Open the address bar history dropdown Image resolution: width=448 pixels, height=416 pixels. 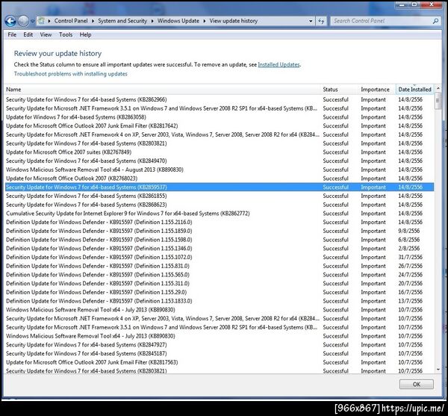(311, 21)
